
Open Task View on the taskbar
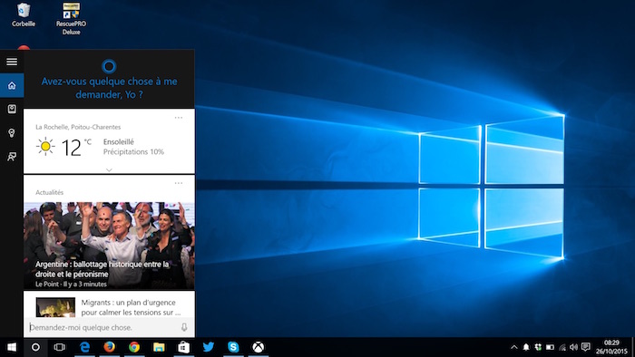pos(60,347)
